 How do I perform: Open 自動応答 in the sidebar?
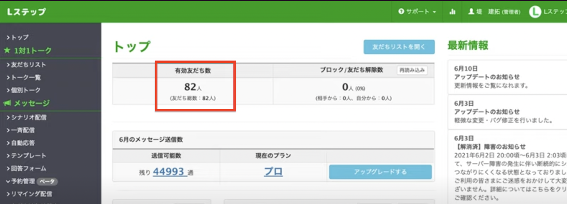[x=21, y=143]
